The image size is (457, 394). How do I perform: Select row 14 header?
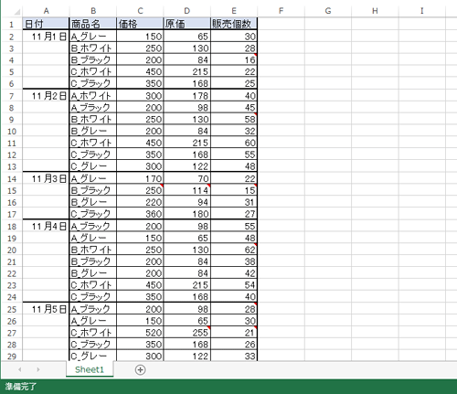(12, 178)
